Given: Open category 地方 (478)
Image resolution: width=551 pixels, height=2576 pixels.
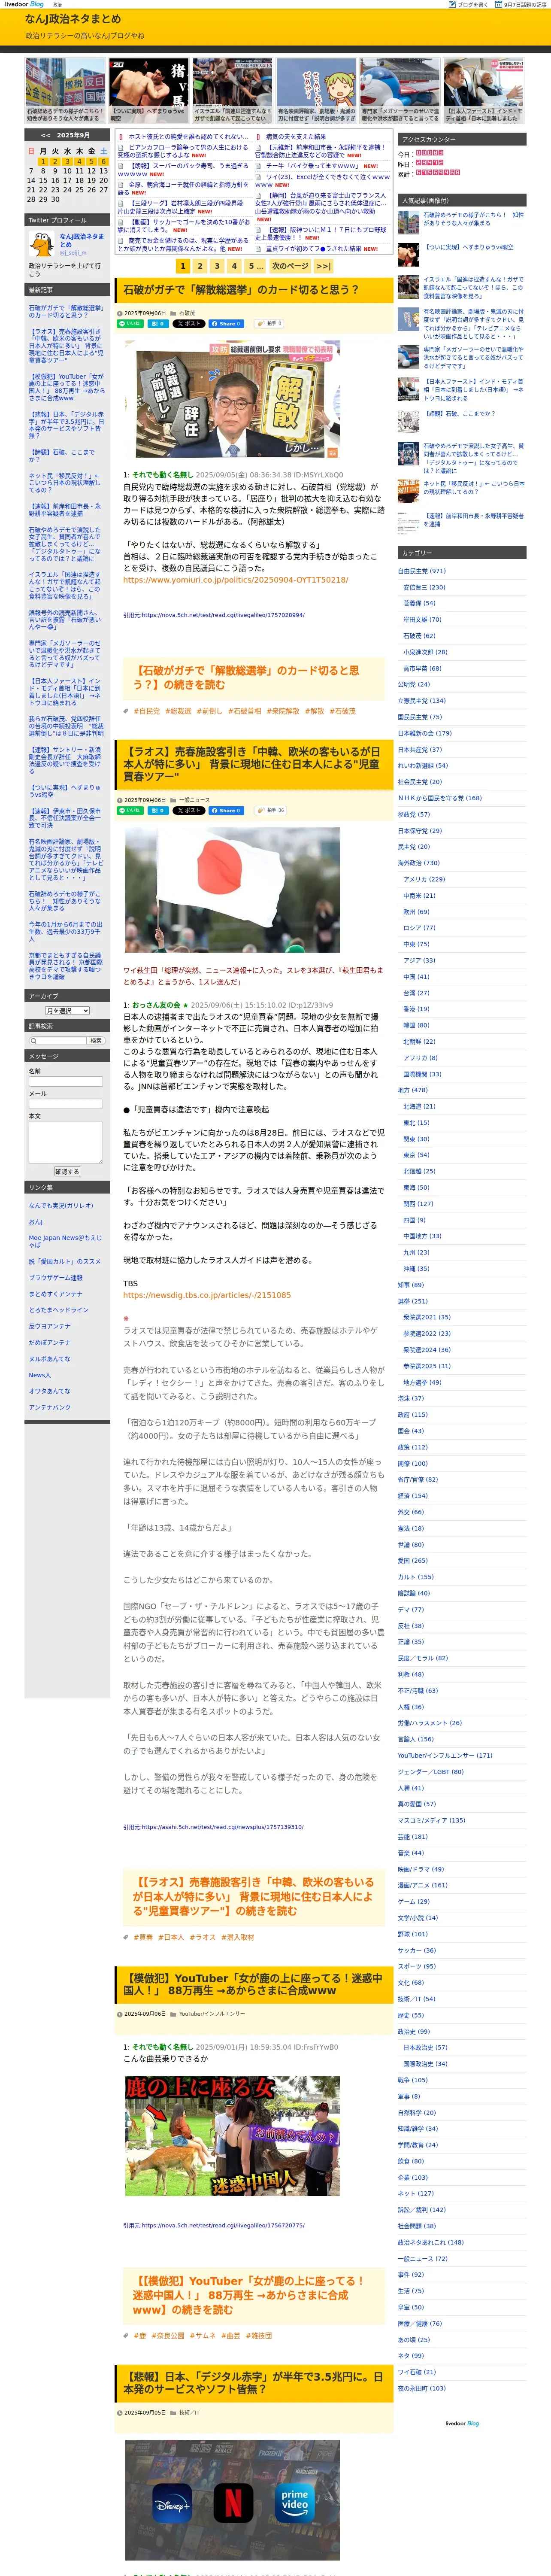Looking at the screenshot, I should tap(412, 1090).
